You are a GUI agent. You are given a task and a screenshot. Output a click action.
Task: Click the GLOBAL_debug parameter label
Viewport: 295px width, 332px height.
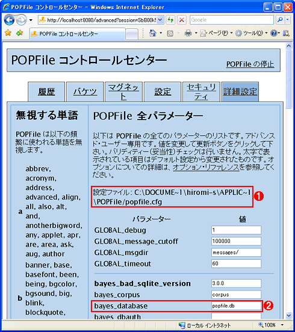point(120,230)
